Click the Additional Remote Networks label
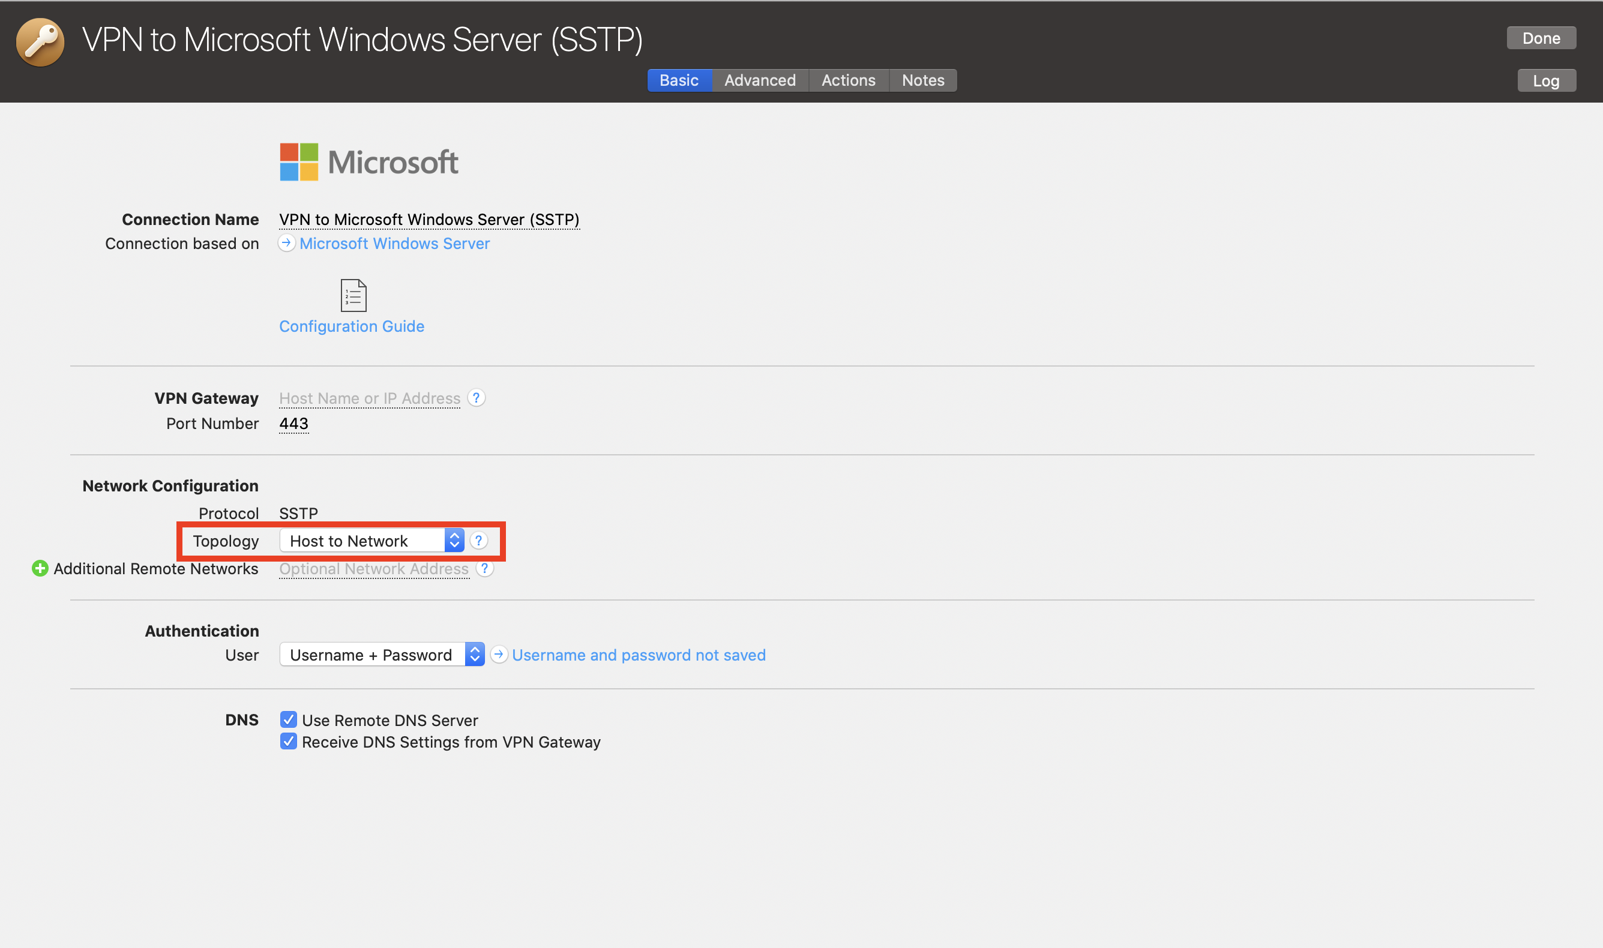Screen dimensions: 1603x948 [156, 569]
